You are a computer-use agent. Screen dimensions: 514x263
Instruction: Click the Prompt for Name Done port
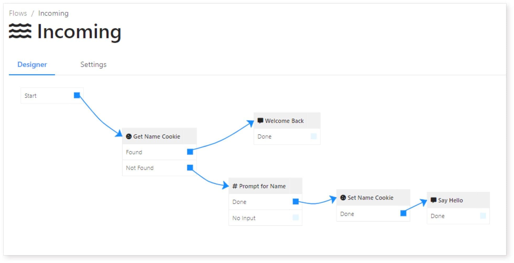[x=296, y=201]
